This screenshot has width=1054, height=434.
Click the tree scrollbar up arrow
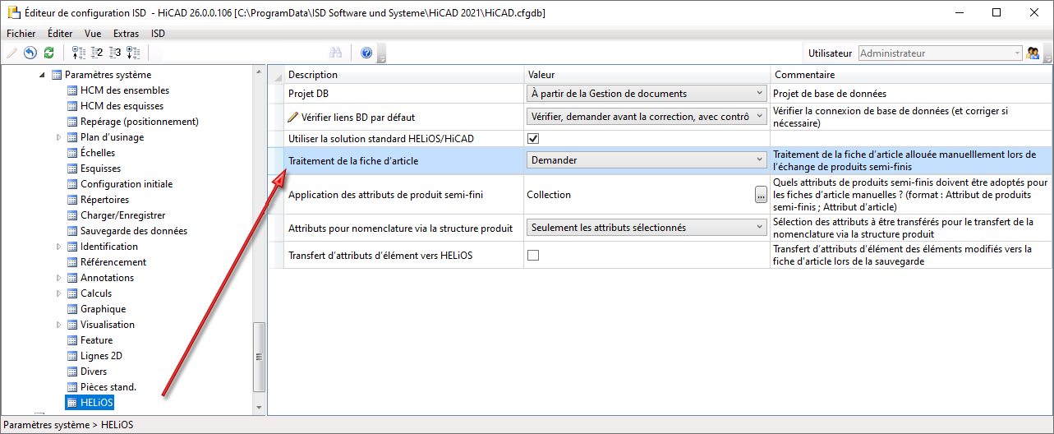coord(260,73)
